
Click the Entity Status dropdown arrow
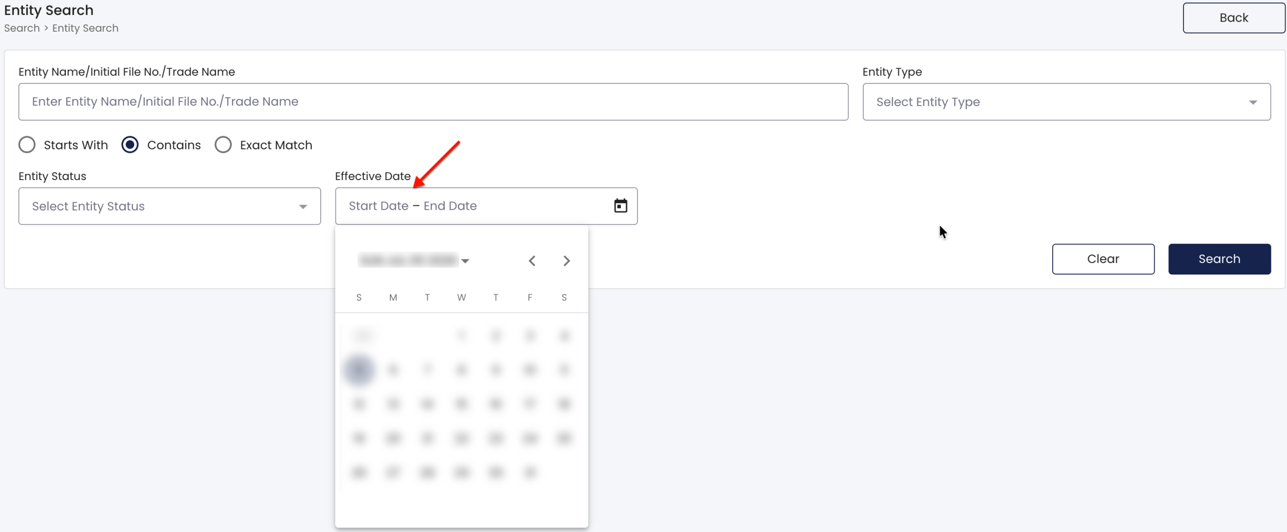pos(303,207)
